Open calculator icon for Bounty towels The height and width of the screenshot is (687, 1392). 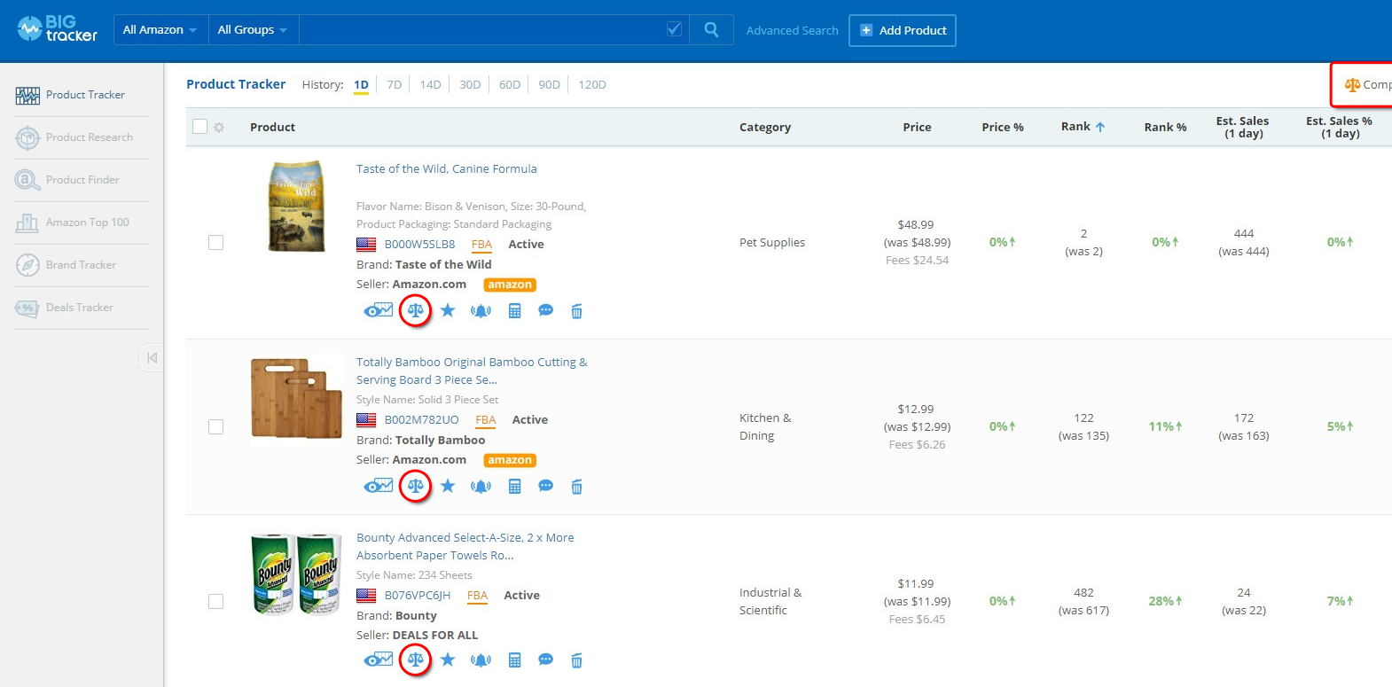(x=514, y=660)
